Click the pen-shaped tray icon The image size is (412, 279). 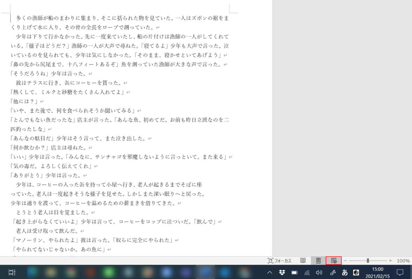332,272
